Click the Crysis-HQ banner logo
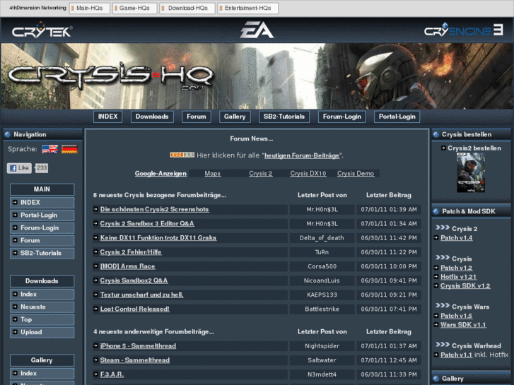 click(111, 76)
